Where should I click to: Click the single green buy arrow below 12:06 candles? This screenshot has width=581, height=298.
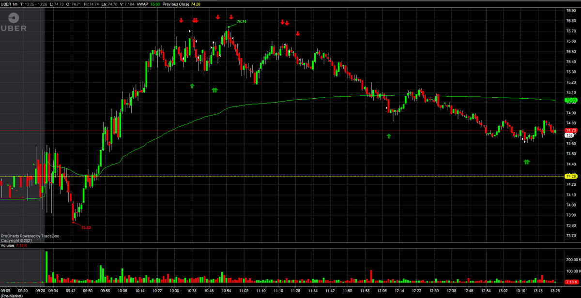point(389,136)
